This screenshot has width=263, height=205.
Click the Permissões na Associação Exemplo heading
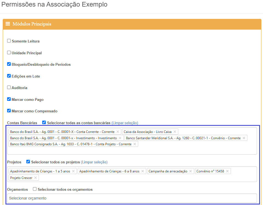pyautogui.click(x=54, y=5)
